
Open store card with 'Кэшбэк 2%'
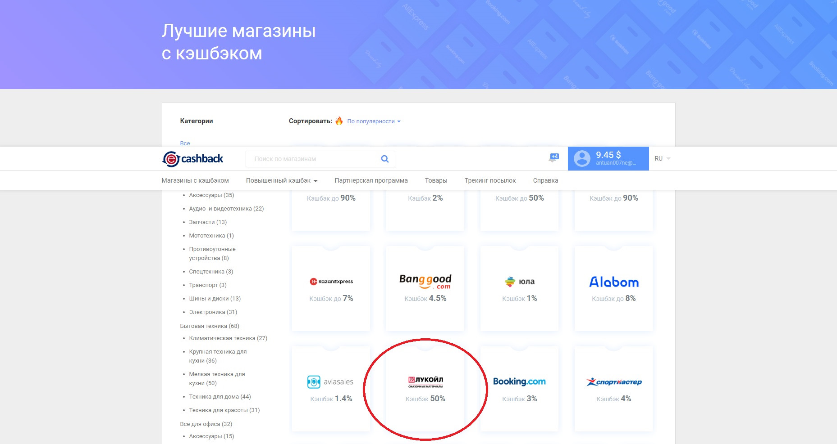(x=425, y=211)
